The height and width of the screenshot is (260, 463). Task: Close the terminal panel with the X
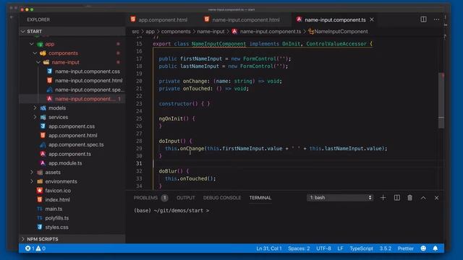point(436,198)
